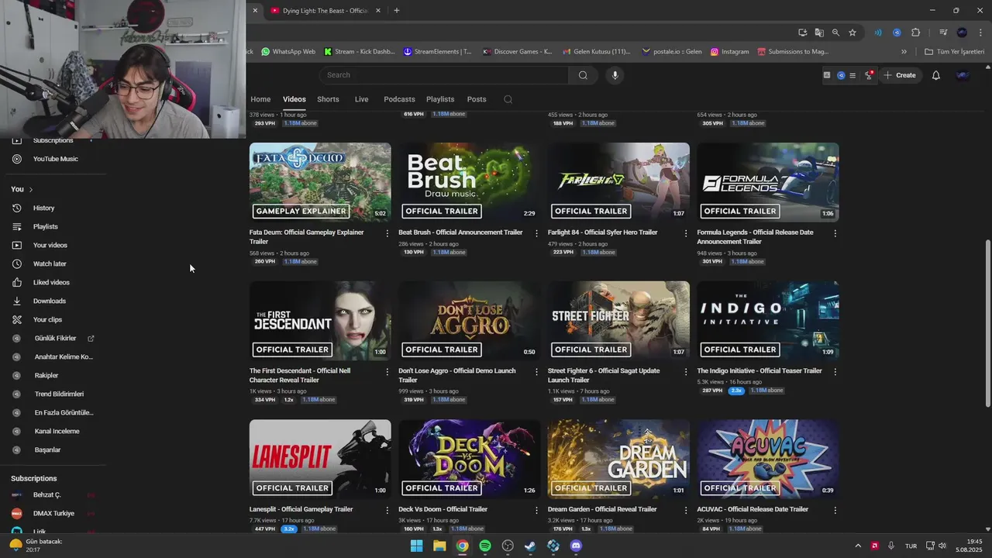Open more options for Formula Legends video

point(835,232)
